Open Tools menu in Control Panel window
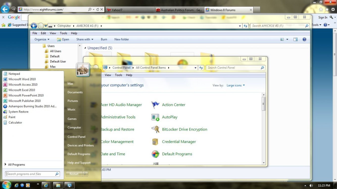 tap(118, 75)
